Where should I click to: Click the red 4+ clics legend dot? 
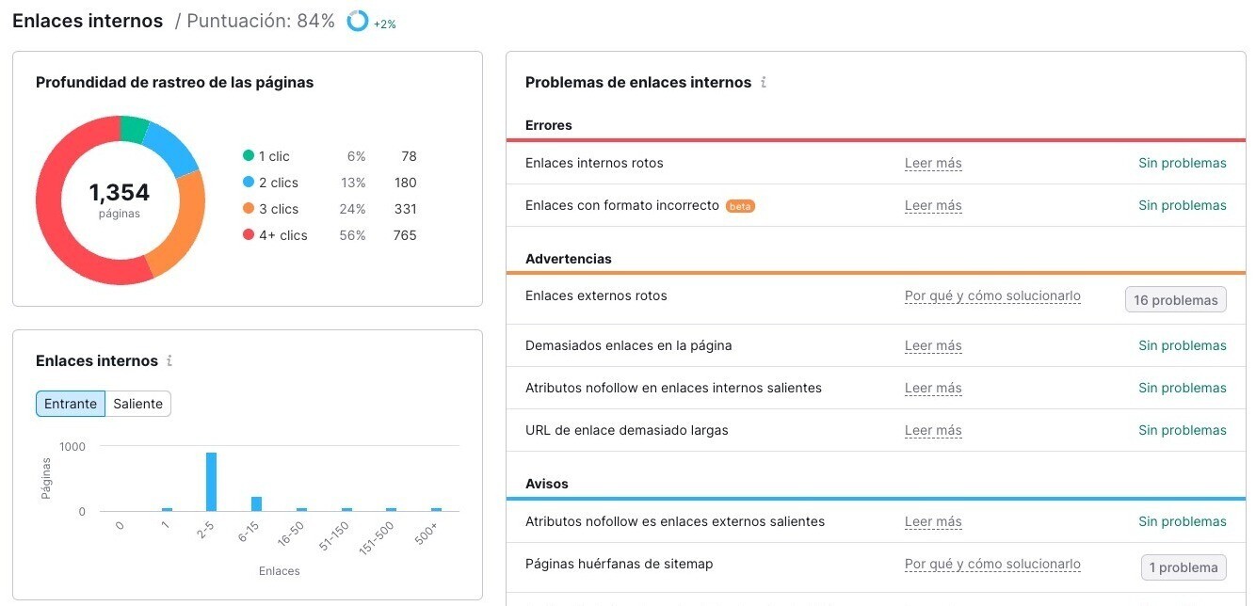pos(249,235)
